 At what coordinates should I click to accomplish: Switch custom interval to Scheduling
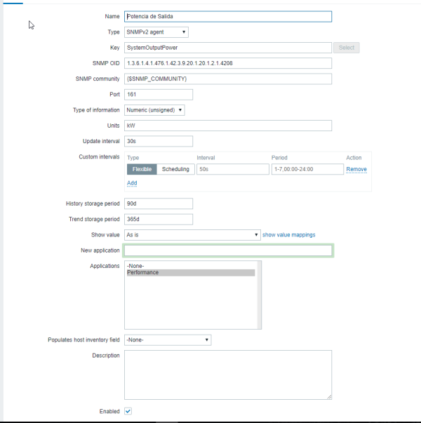pos(175,169)
